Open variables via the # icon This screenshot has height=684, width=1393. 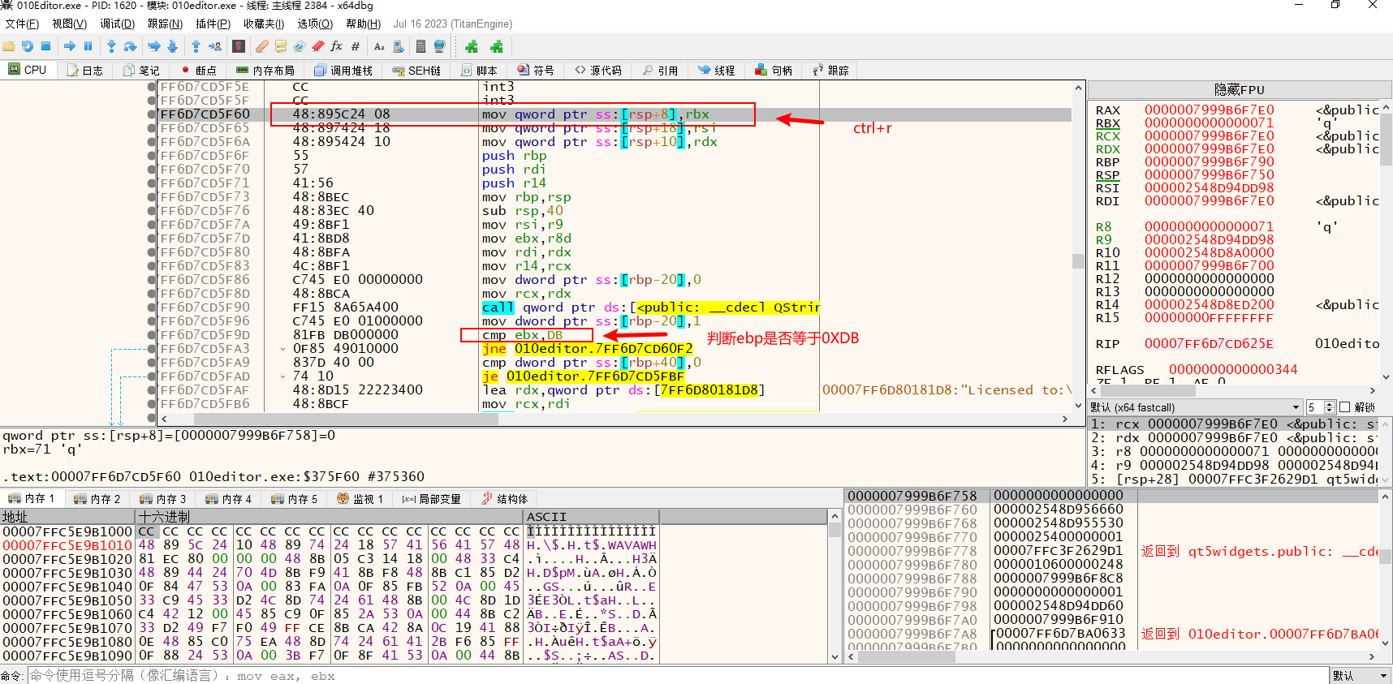(x=356, y=46)
